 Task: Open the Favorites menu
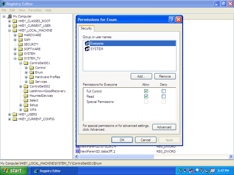(x=35, y=10)
